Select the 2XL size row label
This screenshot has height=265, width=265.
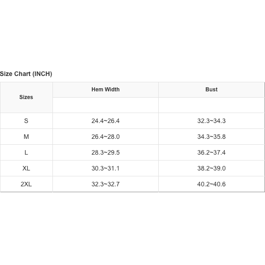coord(26,184)
